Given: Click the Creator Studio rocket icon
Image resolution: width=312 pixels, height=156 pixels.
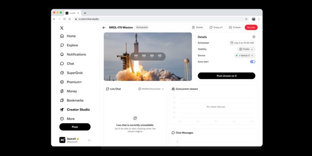Looking at the screenshot, I should click(62, 110).
